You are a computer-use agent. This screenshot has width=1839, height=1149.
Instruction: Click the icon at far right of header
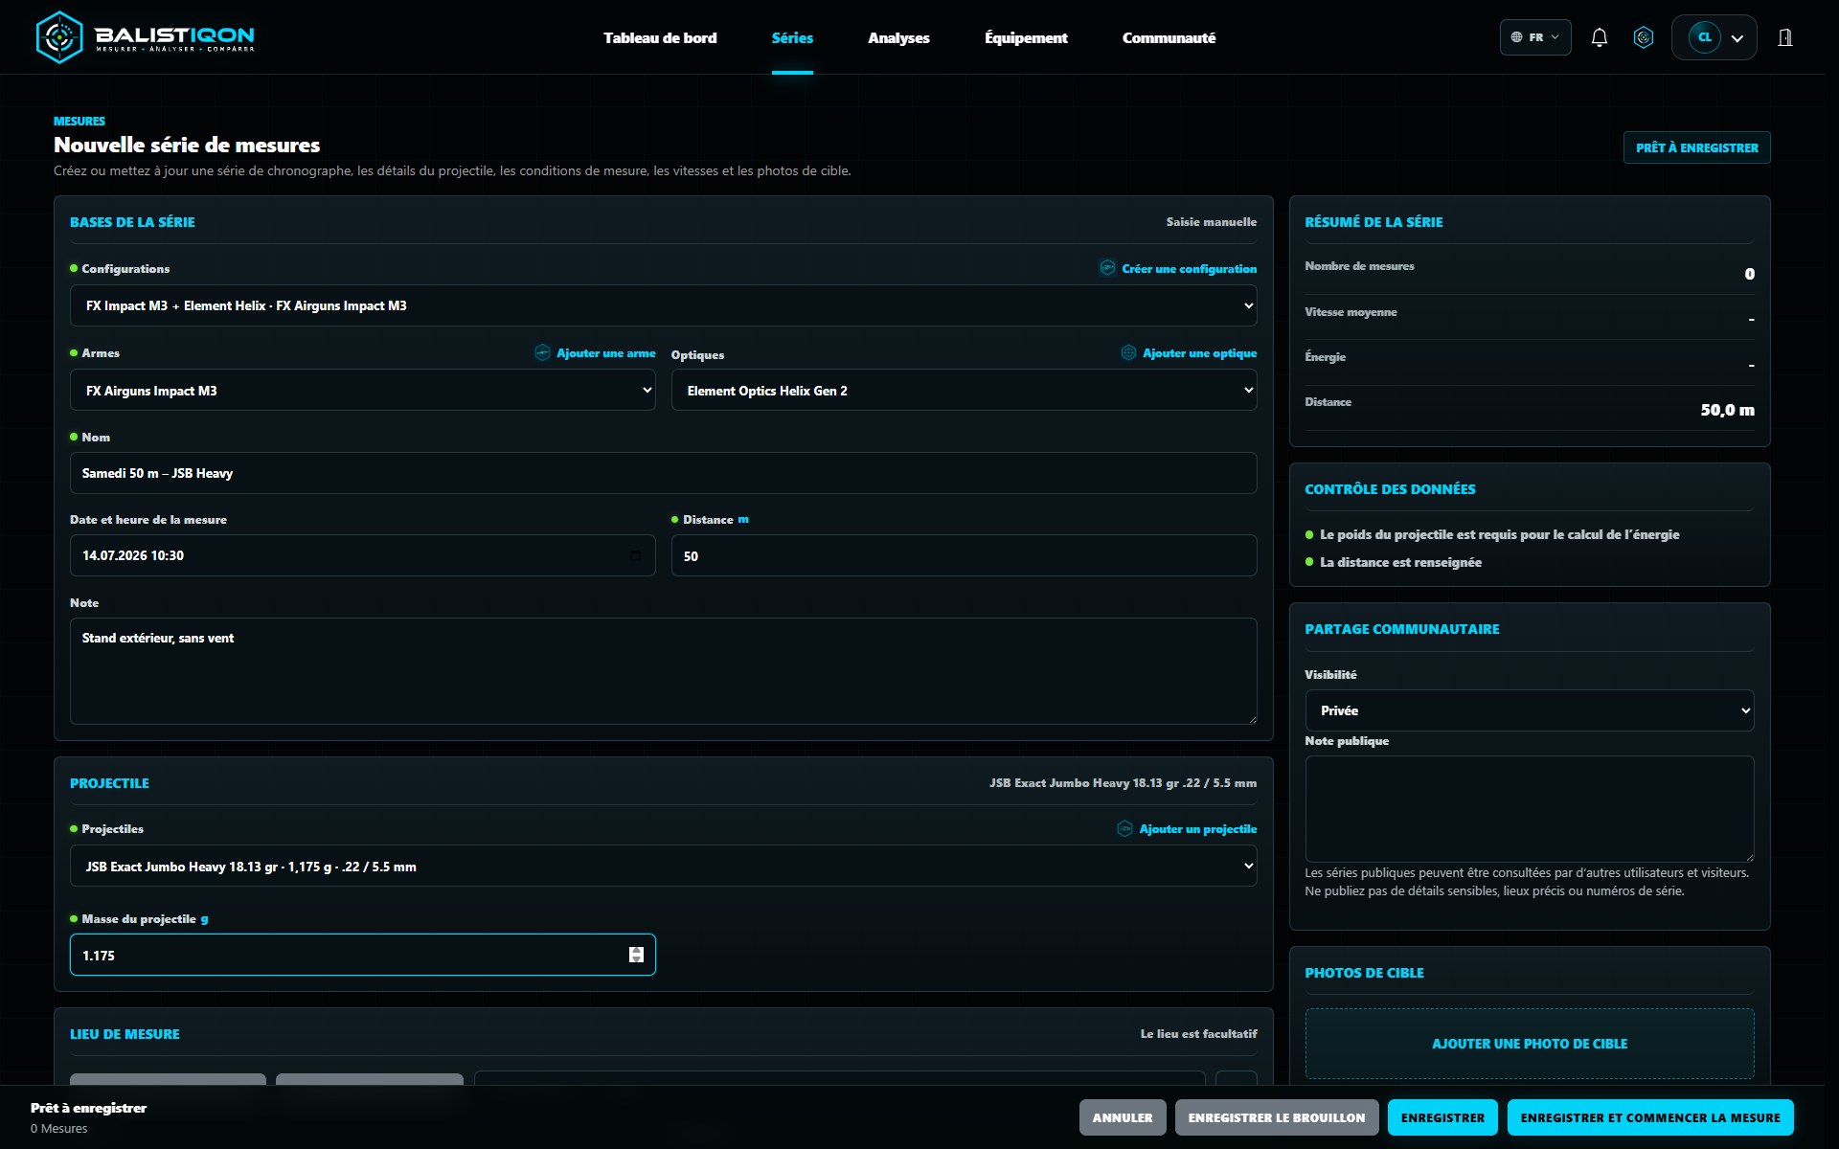[1785, 37]
